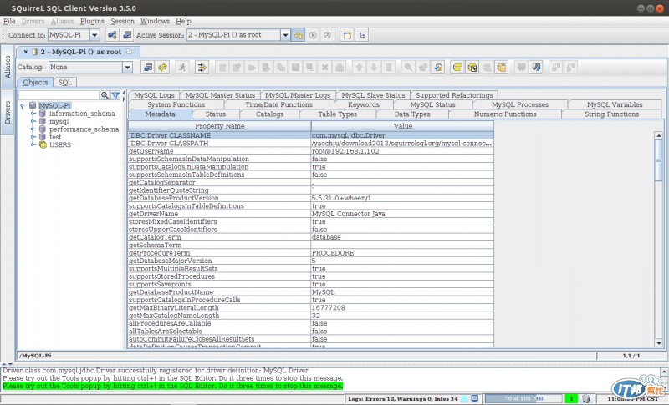Open the Table Types tab
This screenshot has width=669, height=405.
(338, 114)
